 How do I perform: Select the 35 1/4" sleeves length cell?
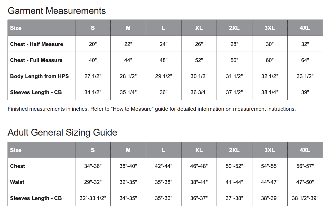[128, 92]
